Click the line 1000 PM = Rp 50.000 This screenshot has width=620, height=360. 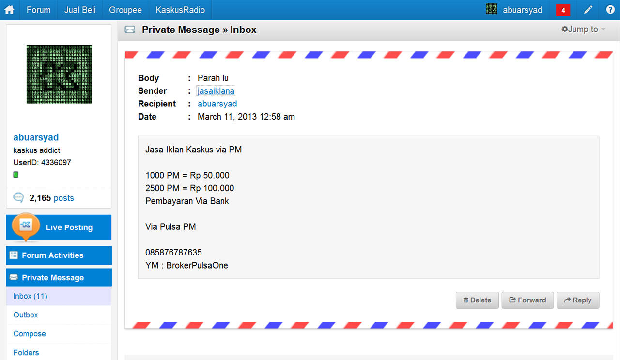187,175
